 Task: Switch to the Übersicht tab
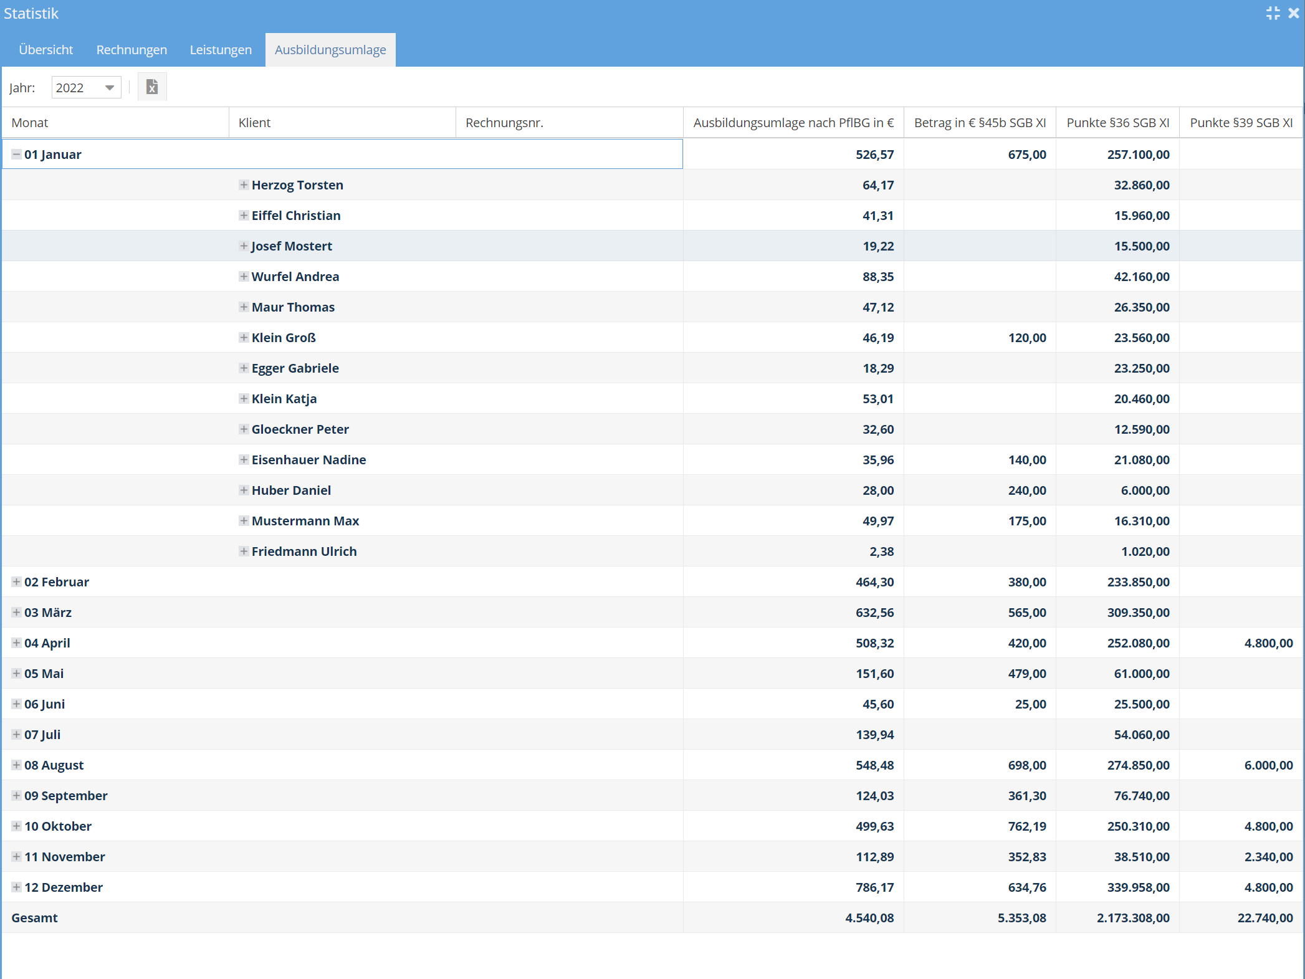tap(46, 50)
